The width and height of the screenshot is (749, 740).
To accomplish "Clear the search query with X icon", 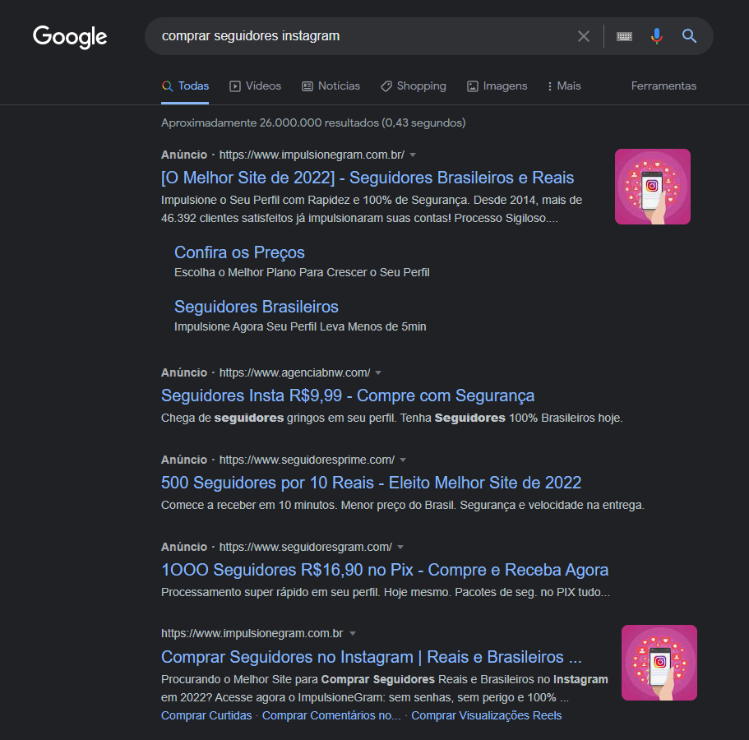I will [x=583, y=36].
